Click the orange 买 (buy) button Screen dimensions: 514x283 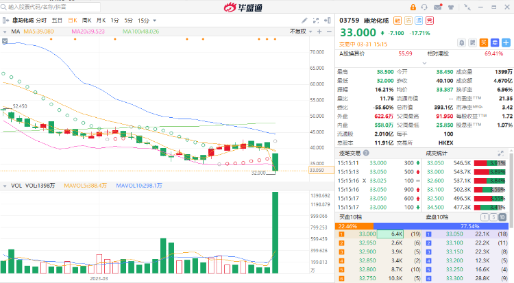(482, 42)
